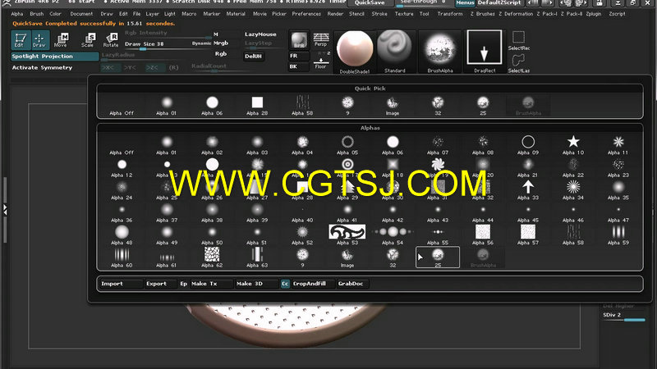Open the DoubleShade1 material picker
This screenshot has height=369, width=657.
pos(355,52)
